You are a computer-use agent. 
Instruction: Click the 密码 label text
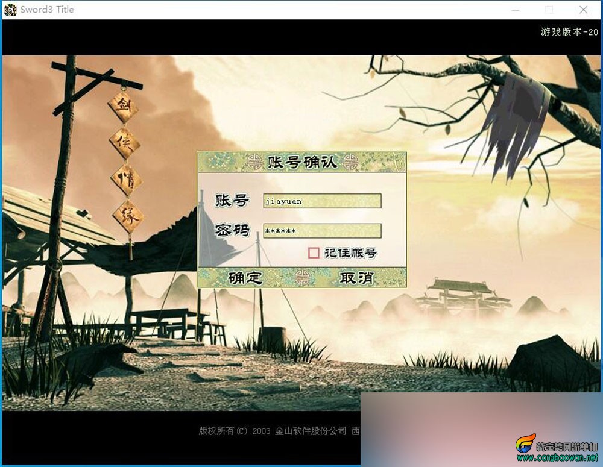point(232,230)
